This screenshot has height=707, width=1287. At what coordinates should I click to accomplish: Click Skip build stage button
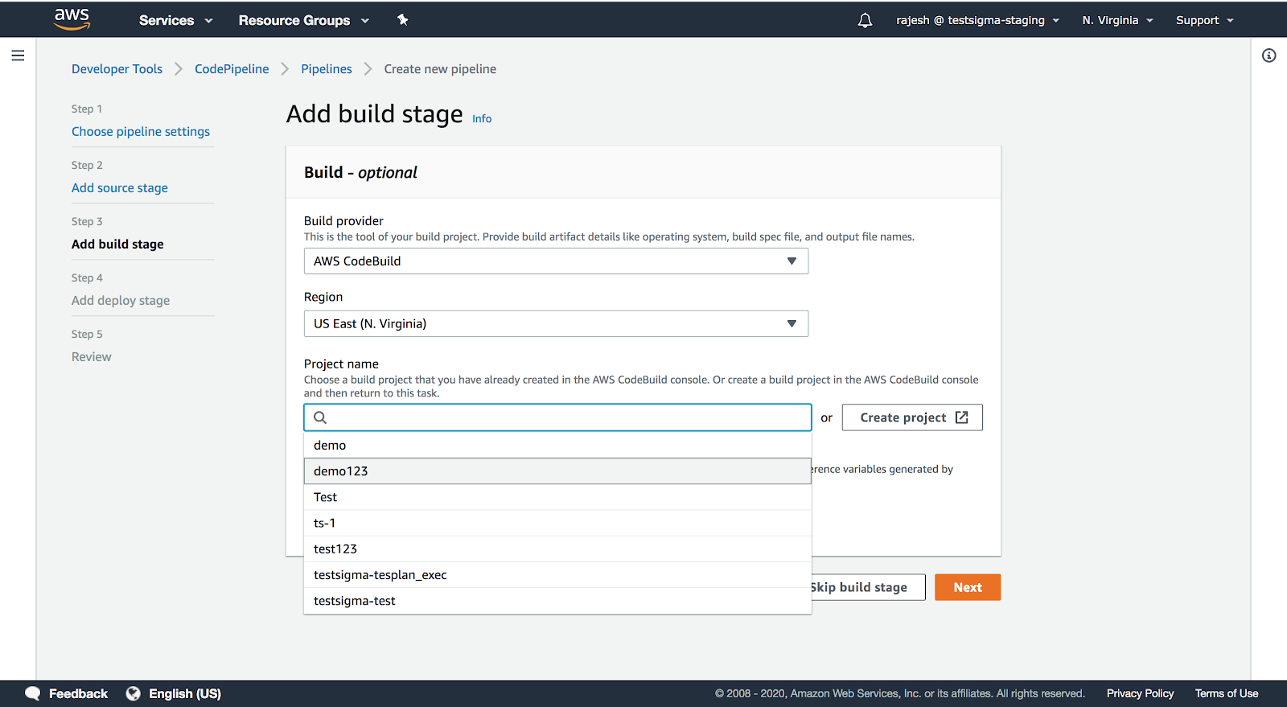coord(868,587)
